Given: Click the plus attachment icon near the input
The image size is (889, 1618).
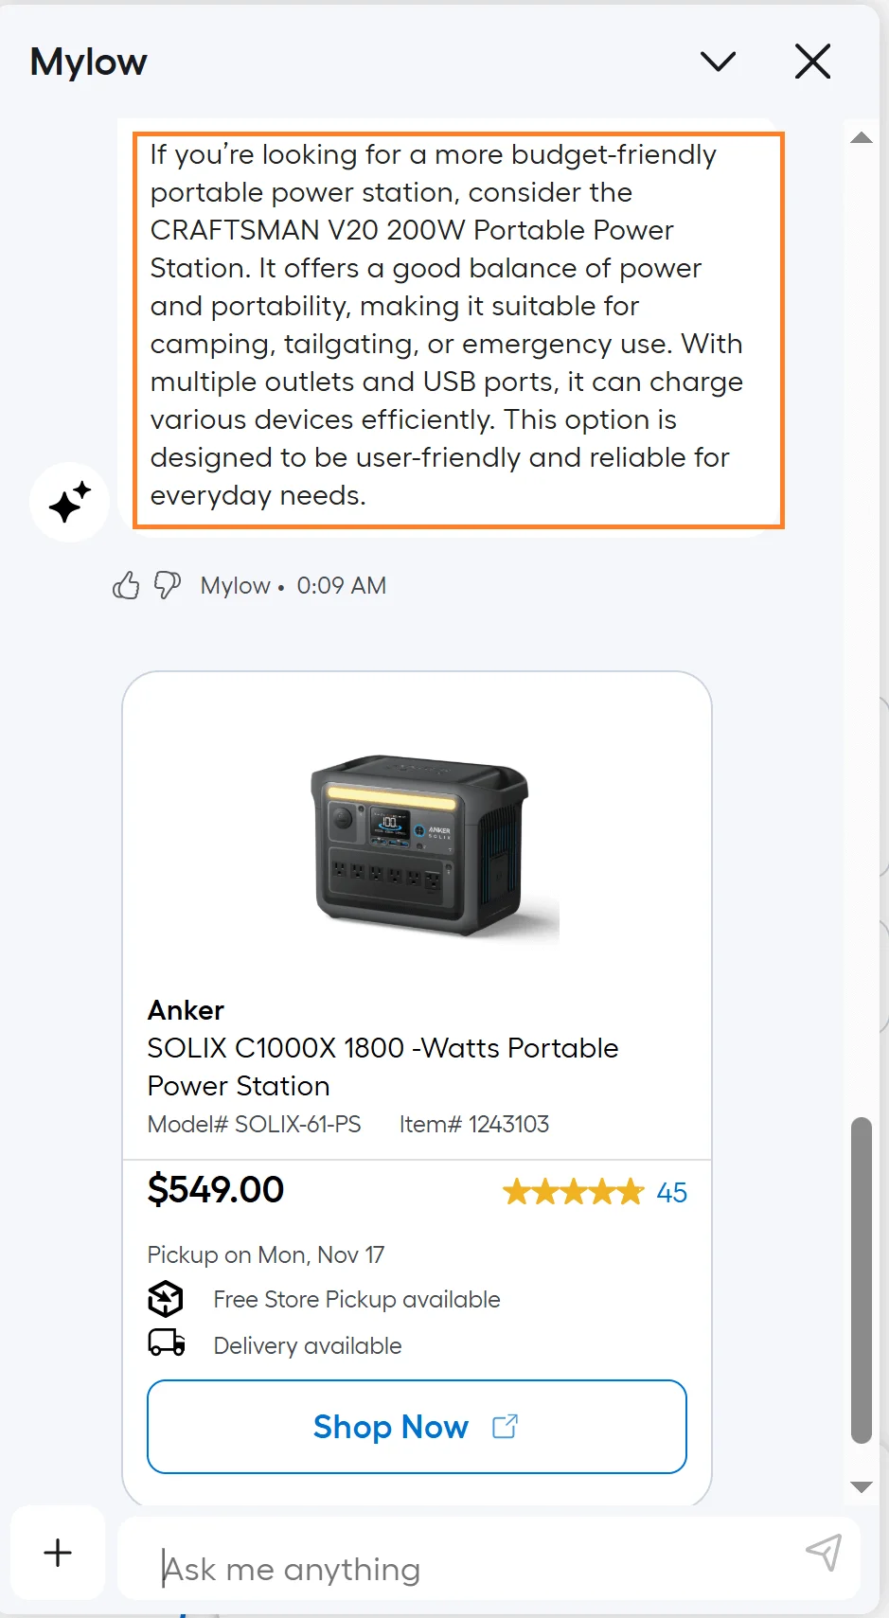Looking at the screenshot, I should coord(57,1553).
